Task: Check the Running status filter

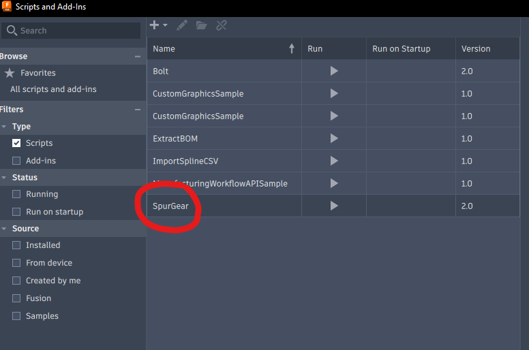Action: point(16,194)
